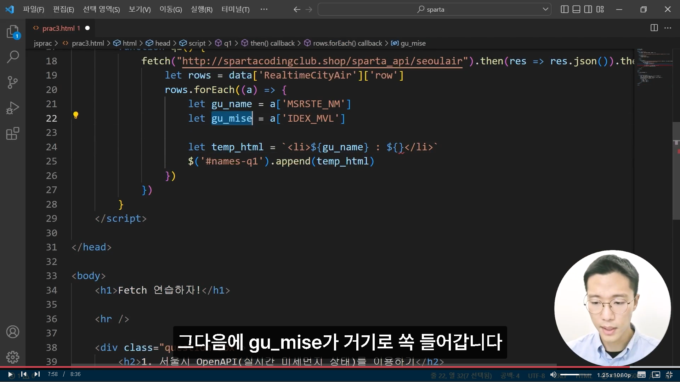The width and height of the screenshot is (680, 382).
Task: Click the 'IDEX_MVL' string on line 22
Action: point(311,118)
